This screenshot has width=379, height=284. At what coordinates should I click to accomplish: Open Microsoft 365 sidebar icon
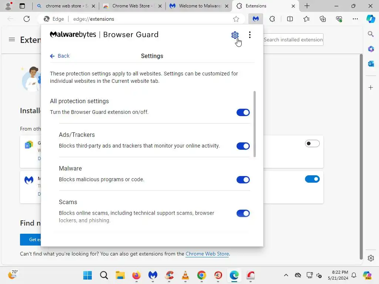371,49
